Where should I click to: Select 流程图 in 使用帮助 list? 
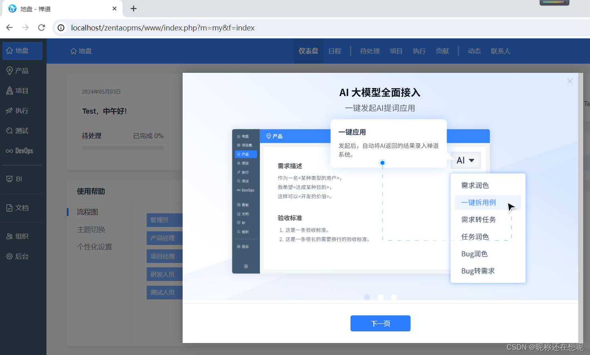coord(88,212)
